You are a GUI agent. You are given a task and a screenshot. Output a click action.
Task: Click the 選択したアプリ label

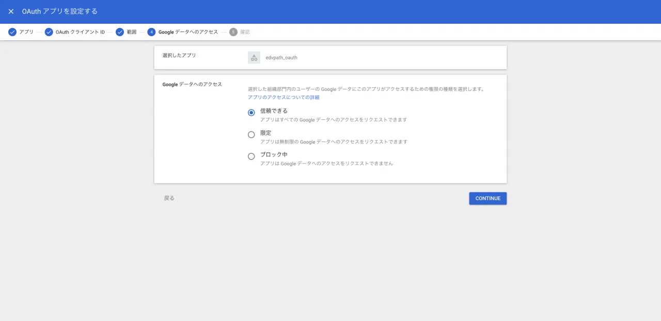(x=179, y=55)
